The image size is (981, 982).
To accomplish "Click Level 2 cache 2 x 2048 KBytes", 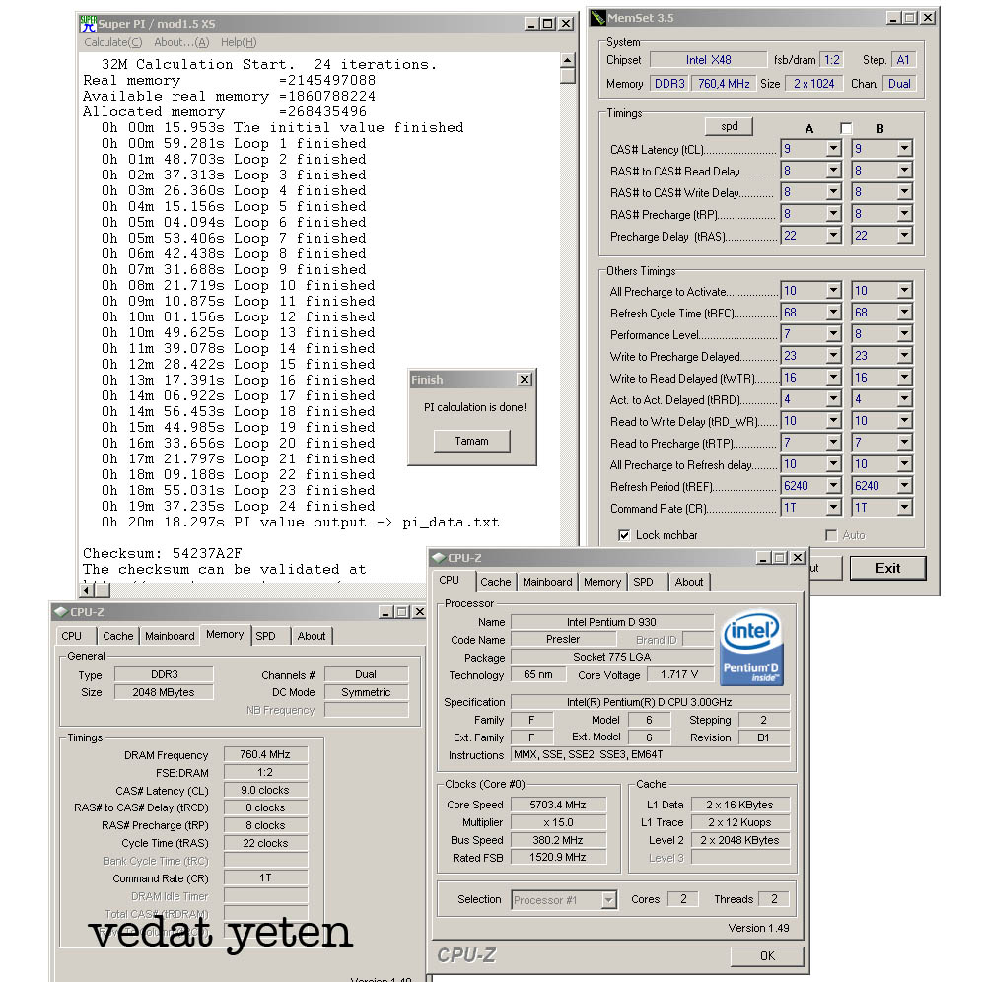I will pos(739,840).
